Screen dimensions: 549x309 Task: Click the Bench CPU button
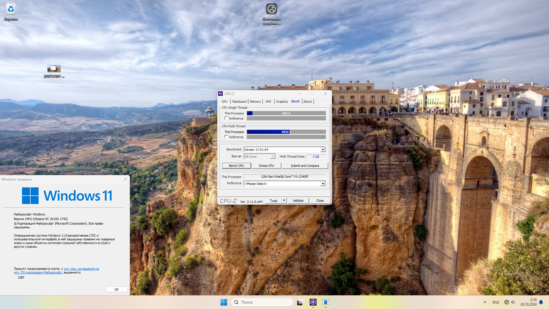pyautogui.click(x=236, y=166)
